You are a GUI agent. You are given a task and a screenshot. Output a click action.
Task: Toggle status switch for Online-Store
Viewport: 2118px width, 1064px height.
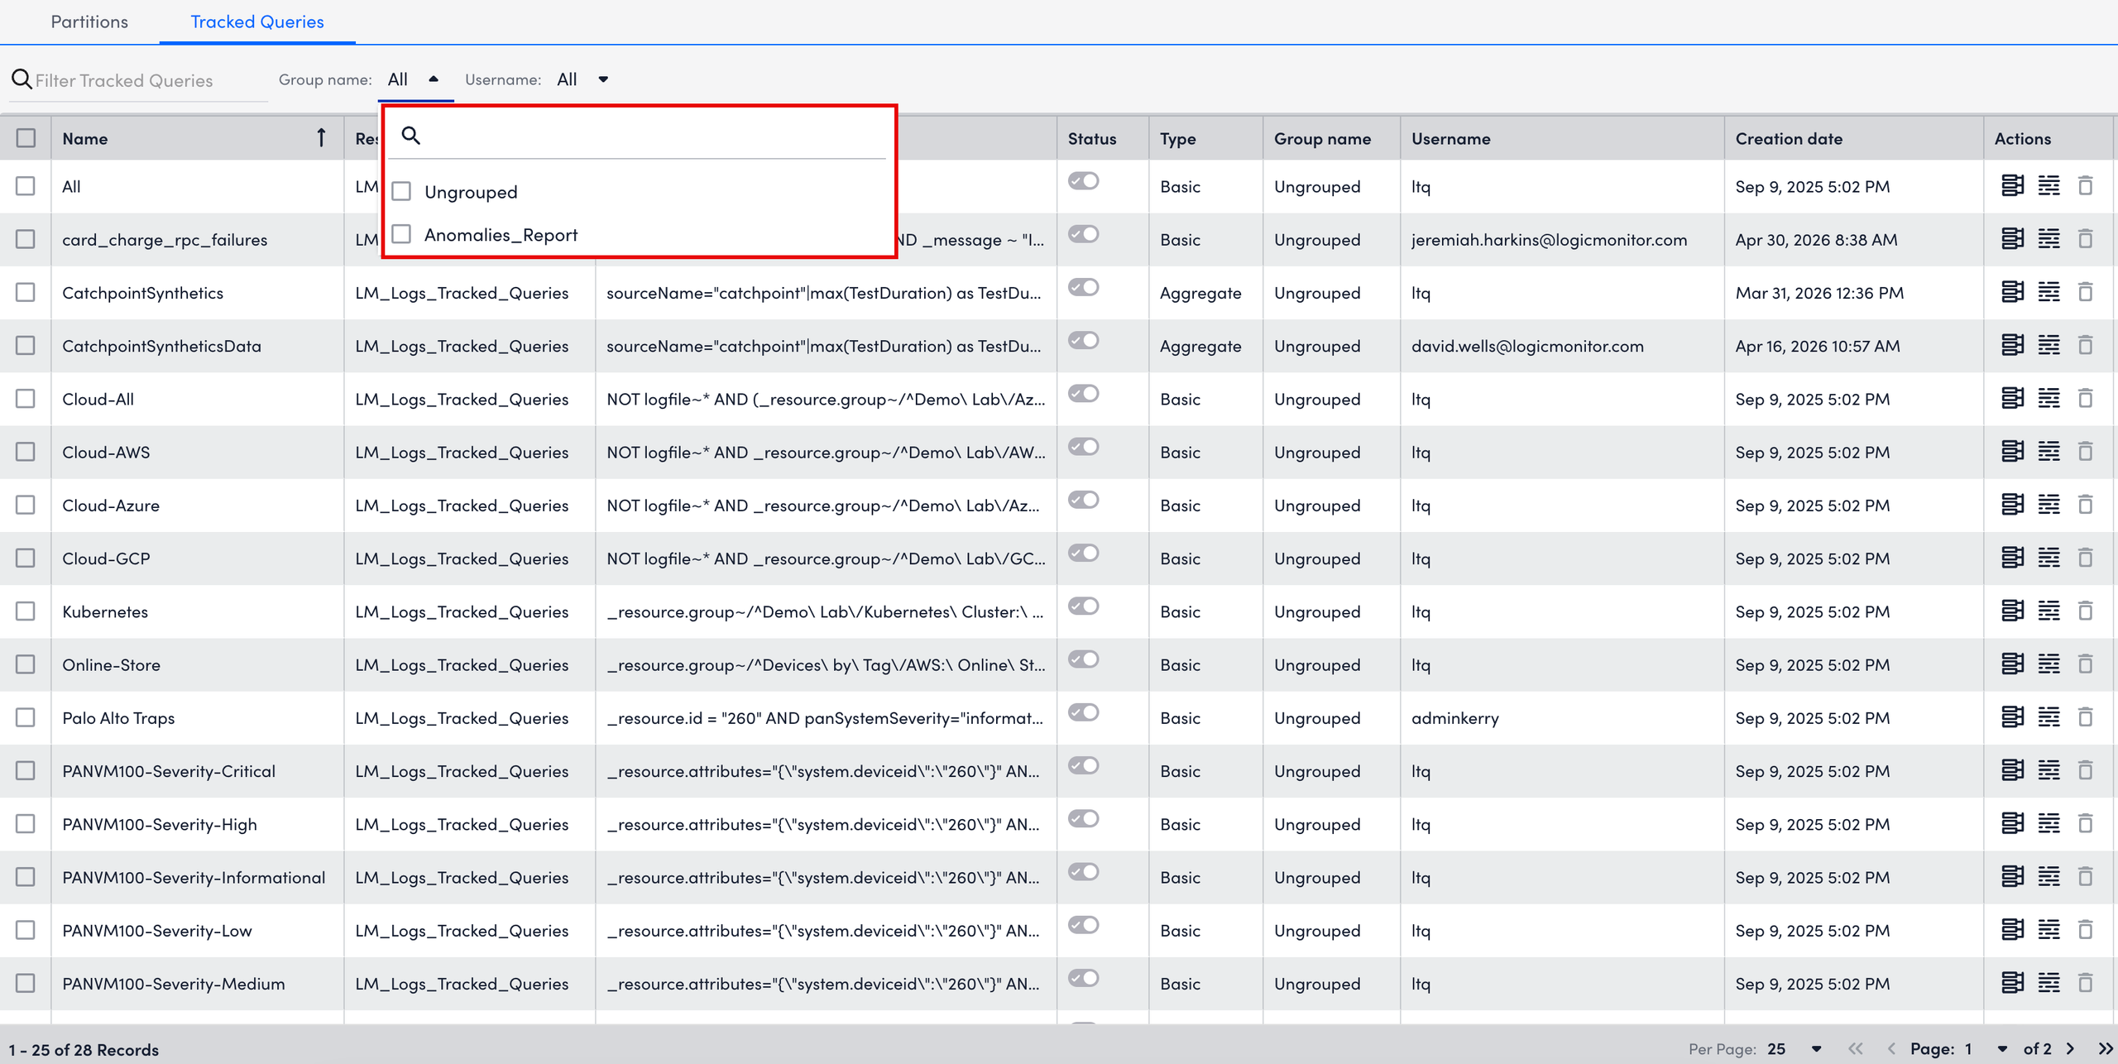tap(1083, 659)
